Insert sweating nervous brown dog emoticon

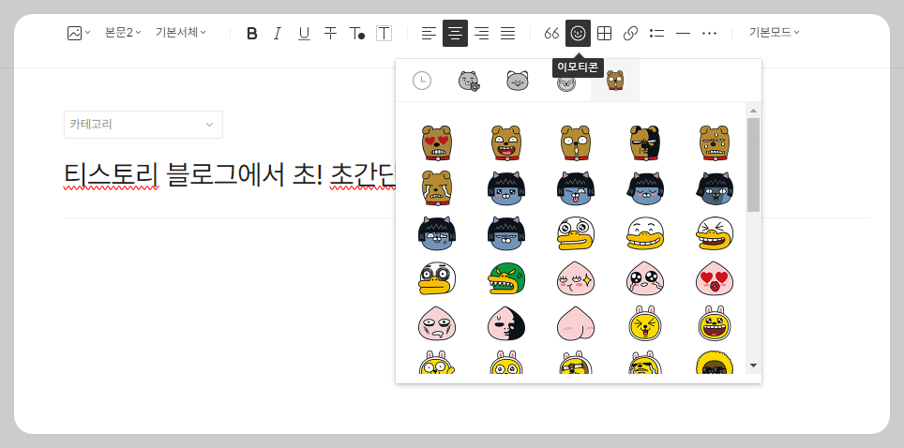click(x=715, y=143)
